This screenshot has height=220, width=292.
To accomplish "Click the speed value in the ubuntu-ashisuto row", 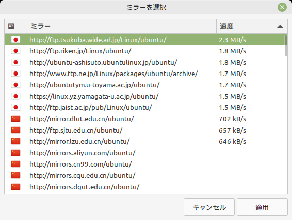I will pyautogui.click(x=232, y=62).
